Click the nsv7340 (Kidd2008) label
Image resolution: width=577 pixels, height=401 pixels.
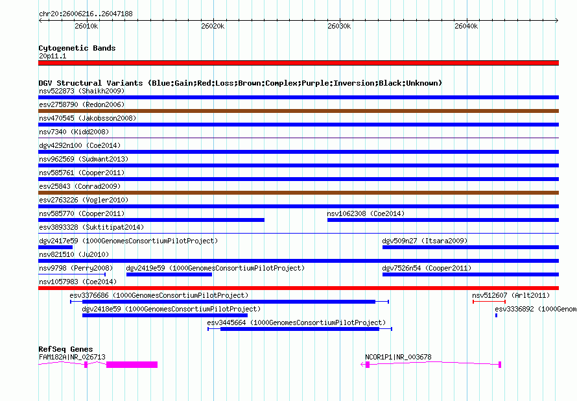[74, 132]
